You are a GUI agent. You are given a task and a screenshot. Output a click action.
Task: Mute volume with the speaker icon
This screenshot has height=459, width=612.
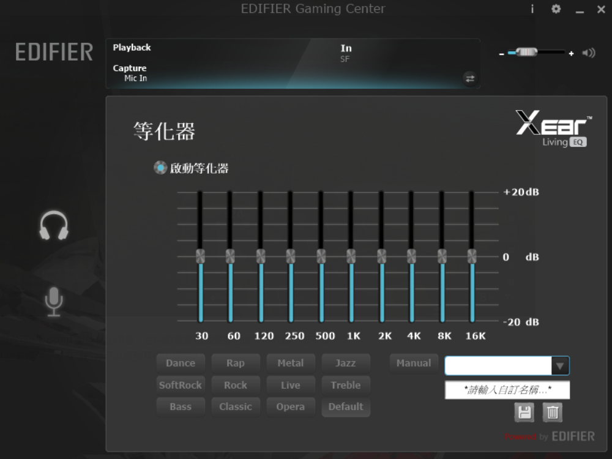point(589,53)
